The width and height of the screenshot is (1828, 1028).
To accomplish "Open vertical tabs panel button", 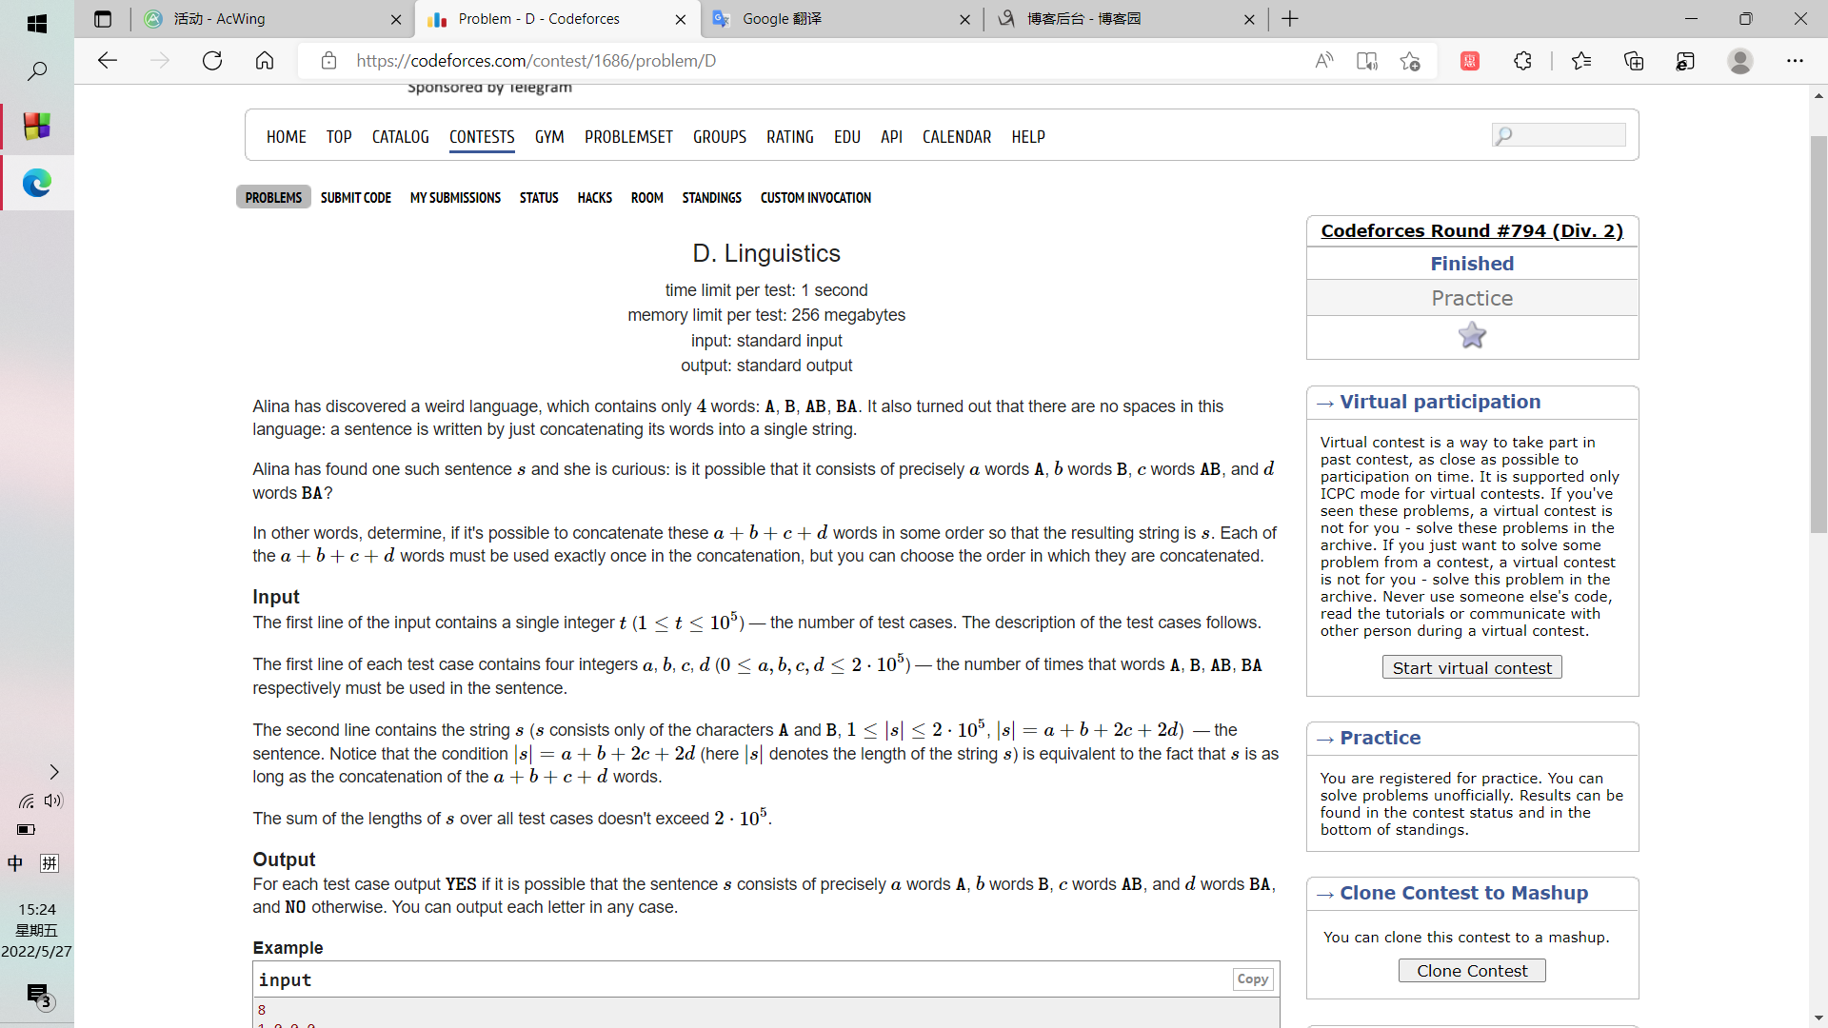I will [x=103, y=19].
